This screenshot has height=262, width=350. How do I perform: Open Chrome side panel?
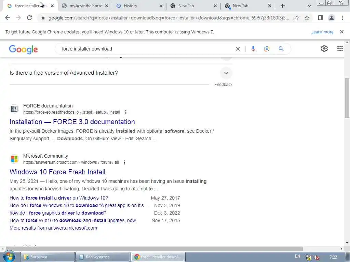(321, 18)
